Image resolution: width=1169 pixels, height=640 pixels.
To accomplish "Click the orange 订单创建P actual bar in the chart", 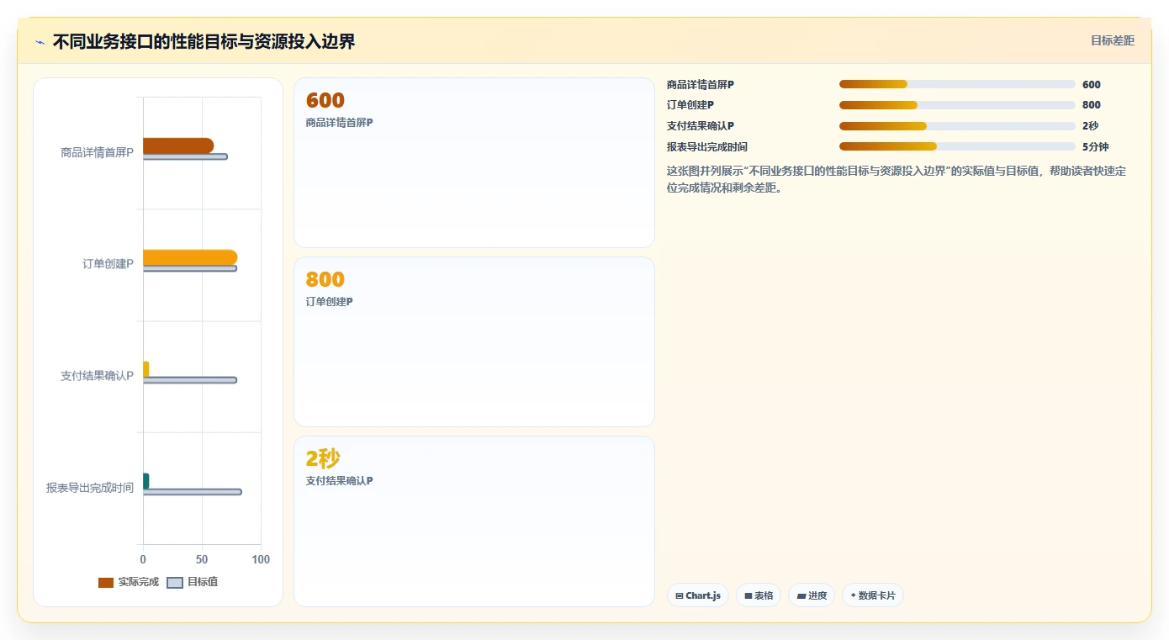I will tap(190, 257).
